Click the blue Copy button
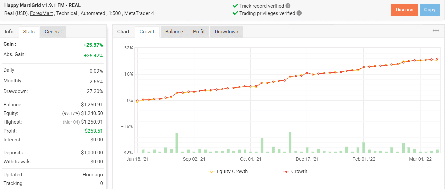445x189 pixels. 430,10
